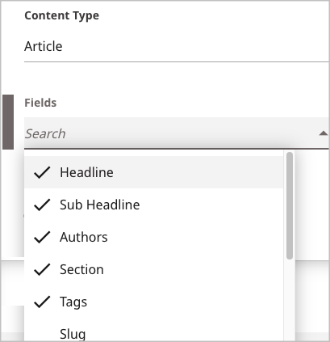
Task: Uncheck the Sub Headline field option
Action: point(153,205)
